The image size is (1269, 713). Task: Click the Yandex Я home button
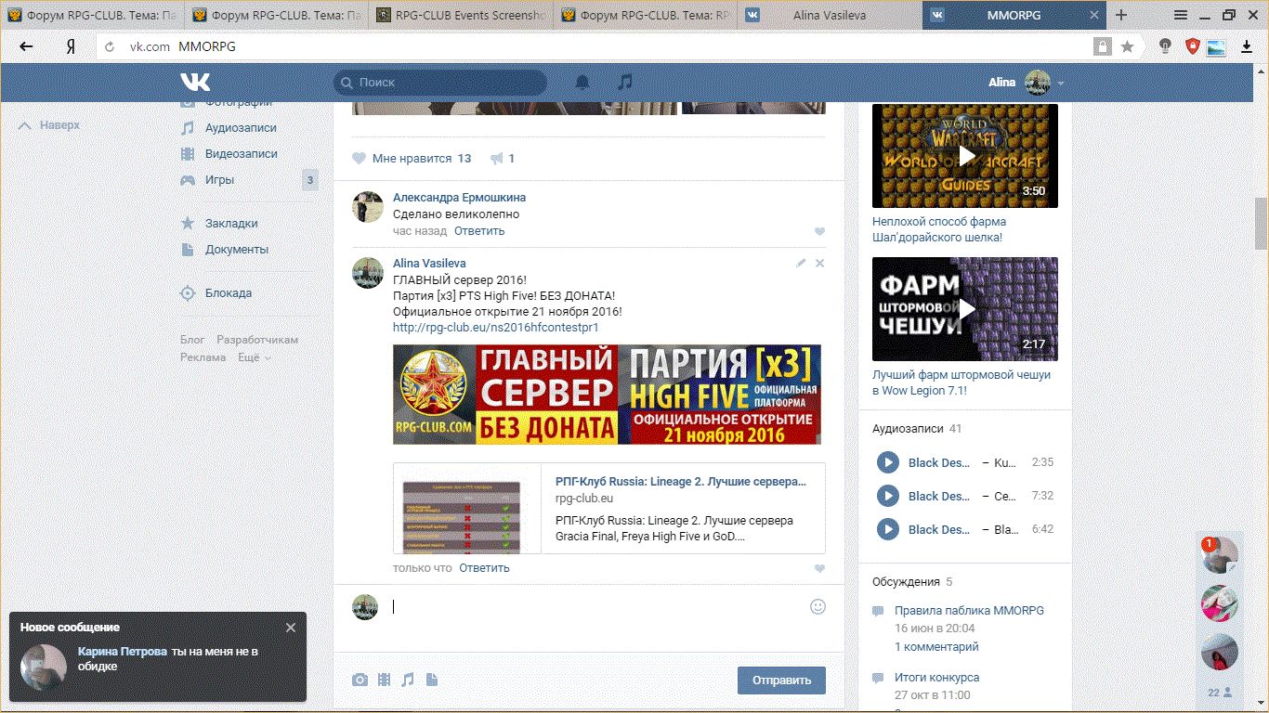point(70,46)
